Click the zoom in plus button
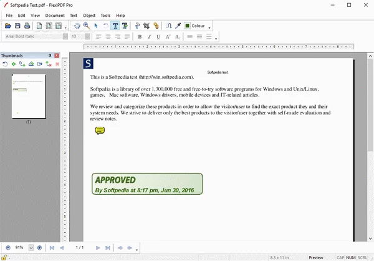This screenshot has width=374, height=261. pyautogui.click(x=39, y=248)
